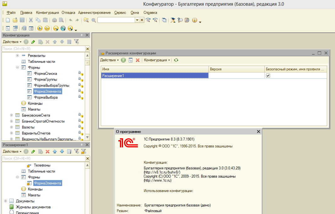This screenshot has width=335, height=214.
Task: Click green Refresh arrows in Расширения конфигурации
Action: click(x=176, y=60)
